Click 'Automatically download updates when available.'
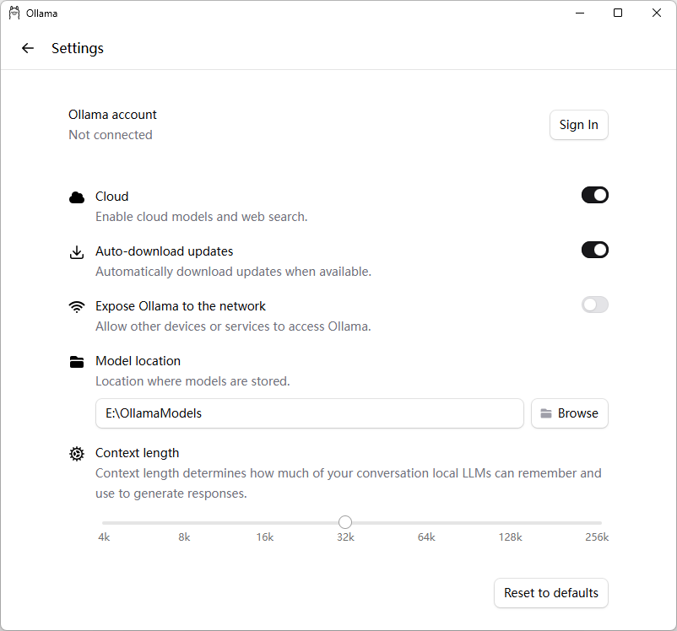 233,272
